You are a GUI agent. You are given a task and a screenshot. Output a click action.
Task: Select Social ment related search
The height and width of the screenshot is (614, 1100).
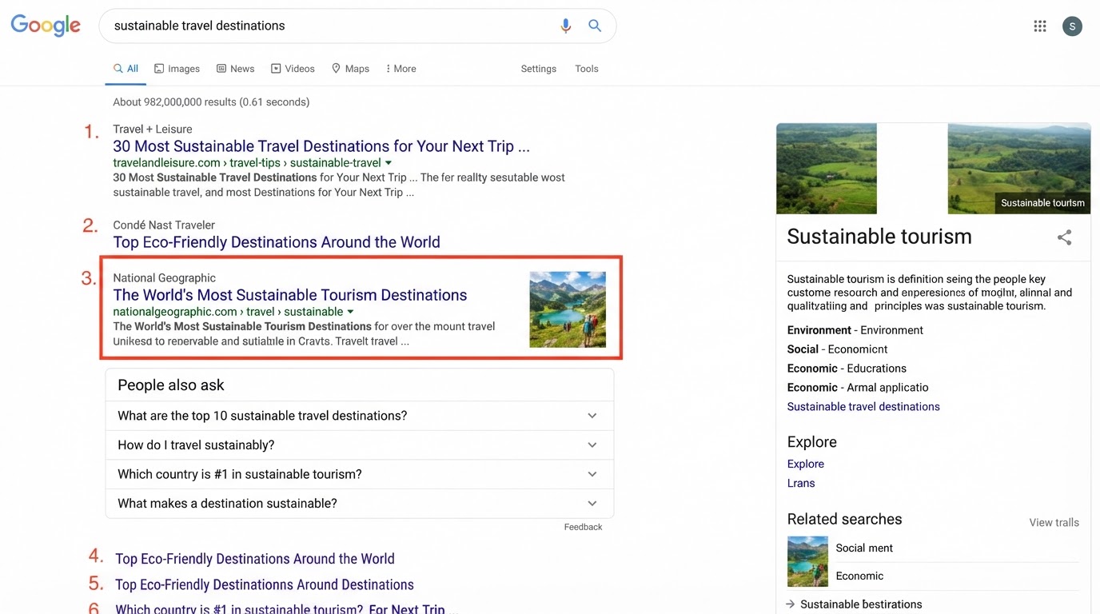coord(864,548)
